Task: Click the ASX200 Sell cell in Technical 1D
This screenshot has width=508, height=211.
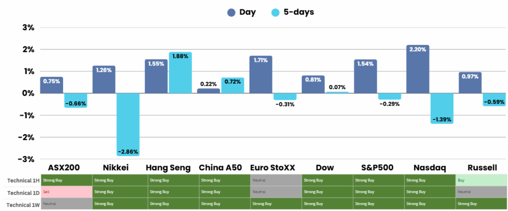Action: (x=66, y=192)
